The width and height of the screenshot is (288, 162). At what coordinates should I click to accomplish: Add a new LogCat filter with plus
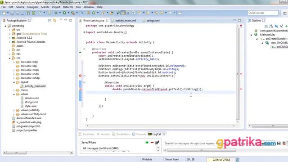(x=147, y=143)
